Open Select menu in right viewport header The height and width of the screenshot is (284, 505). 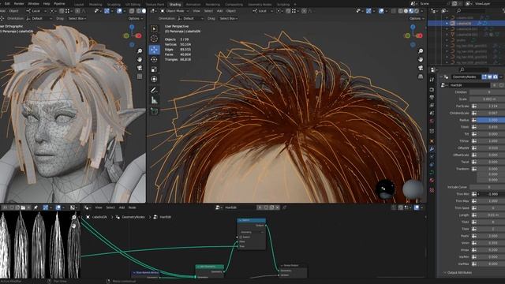(x=208, y=11)
